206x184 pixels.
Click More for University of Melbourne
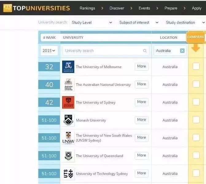click(x=142, y=66)
